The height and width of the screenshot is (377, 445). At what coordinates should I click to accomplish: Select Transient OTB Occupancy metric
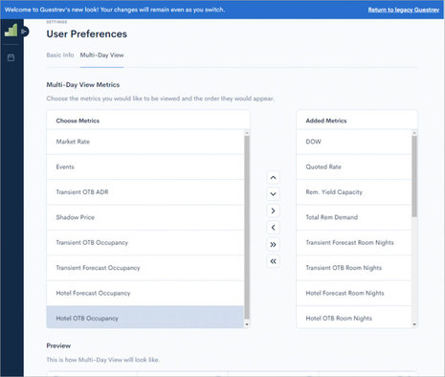[x=145, y=243]
